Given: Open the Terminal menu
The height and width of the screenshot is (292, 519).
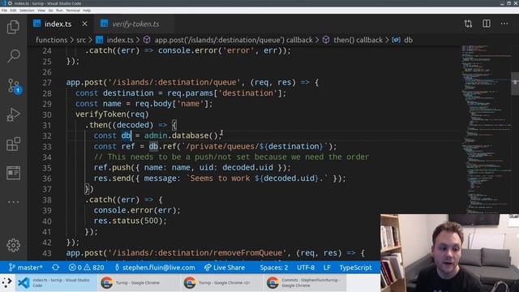Looking at the screenshot, I should click(73, 11).
